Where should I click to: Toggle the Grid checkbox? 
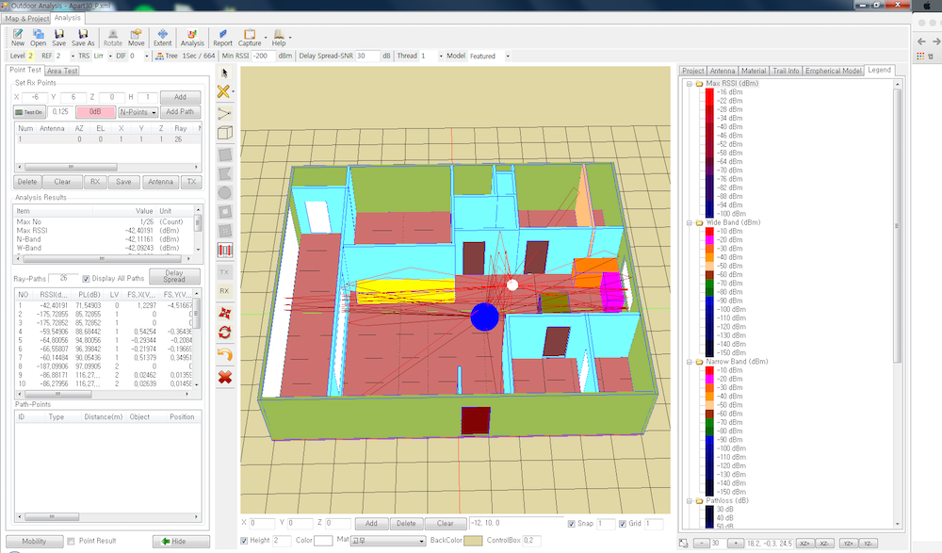(623, 524)
